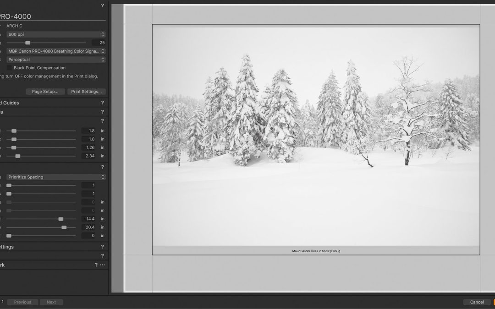Screen dimensions: 495x309
Task: Click the Page Setup... button
Action: point(45,92)
